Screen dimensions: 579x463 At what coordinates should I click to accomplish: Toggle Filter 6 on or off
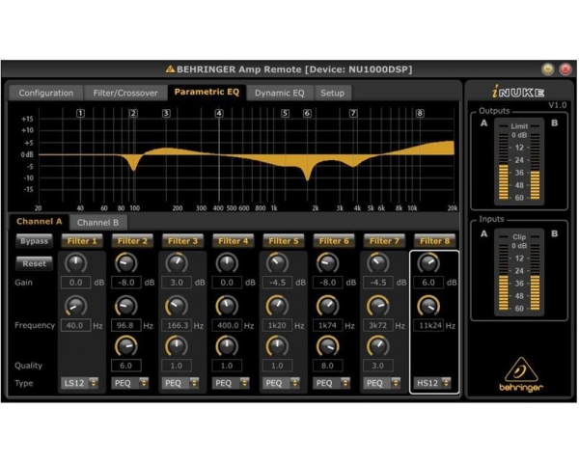(334, 241)
